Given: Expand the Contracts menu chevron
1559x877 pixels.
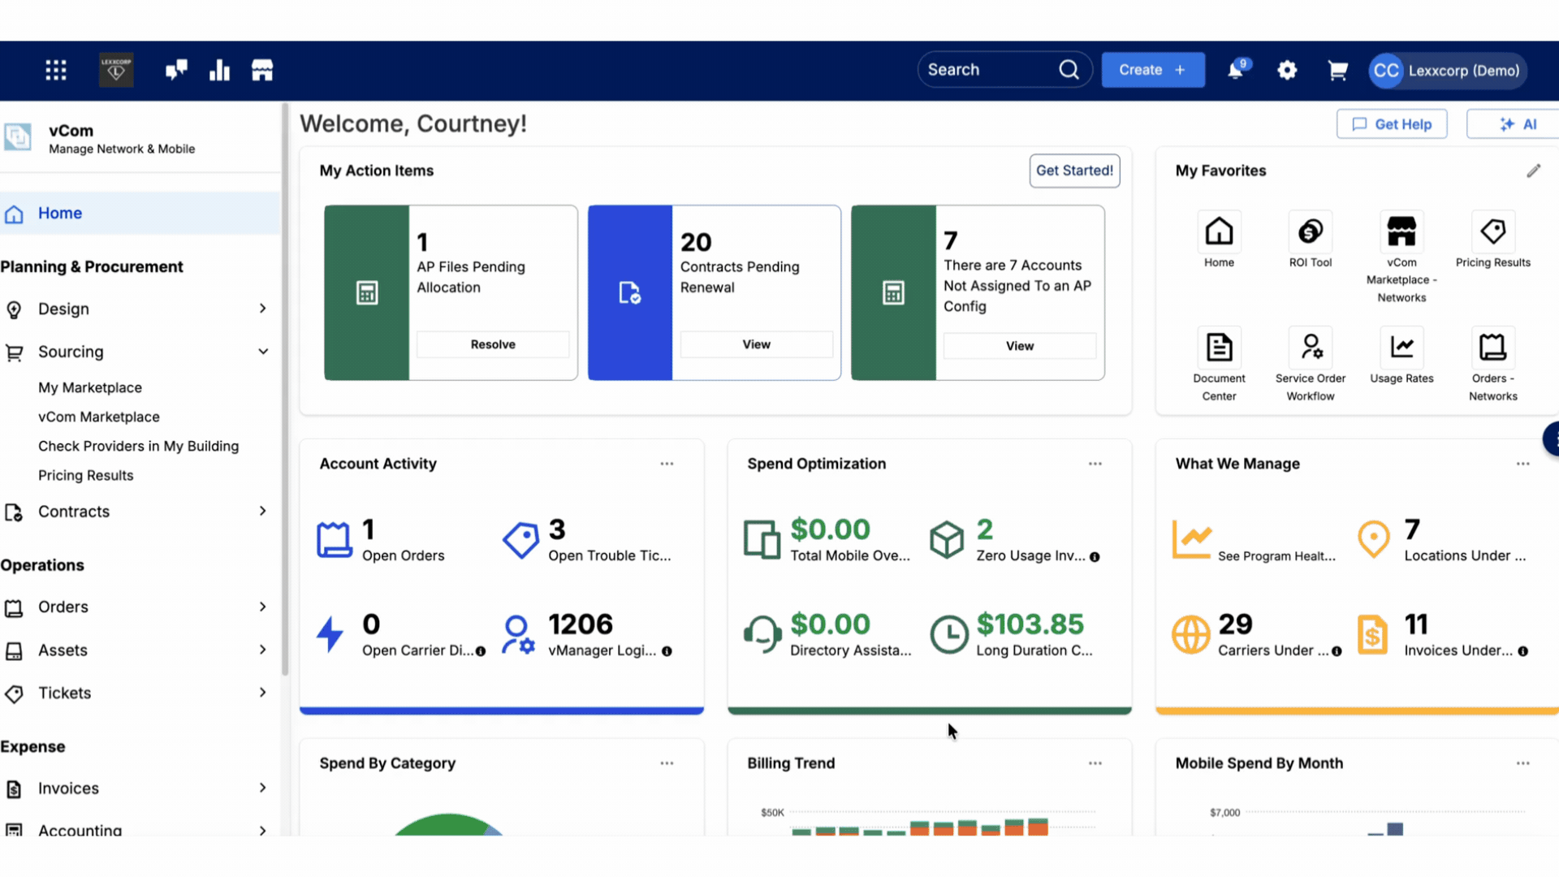Looking at the screenshot, I should point(262,511).
